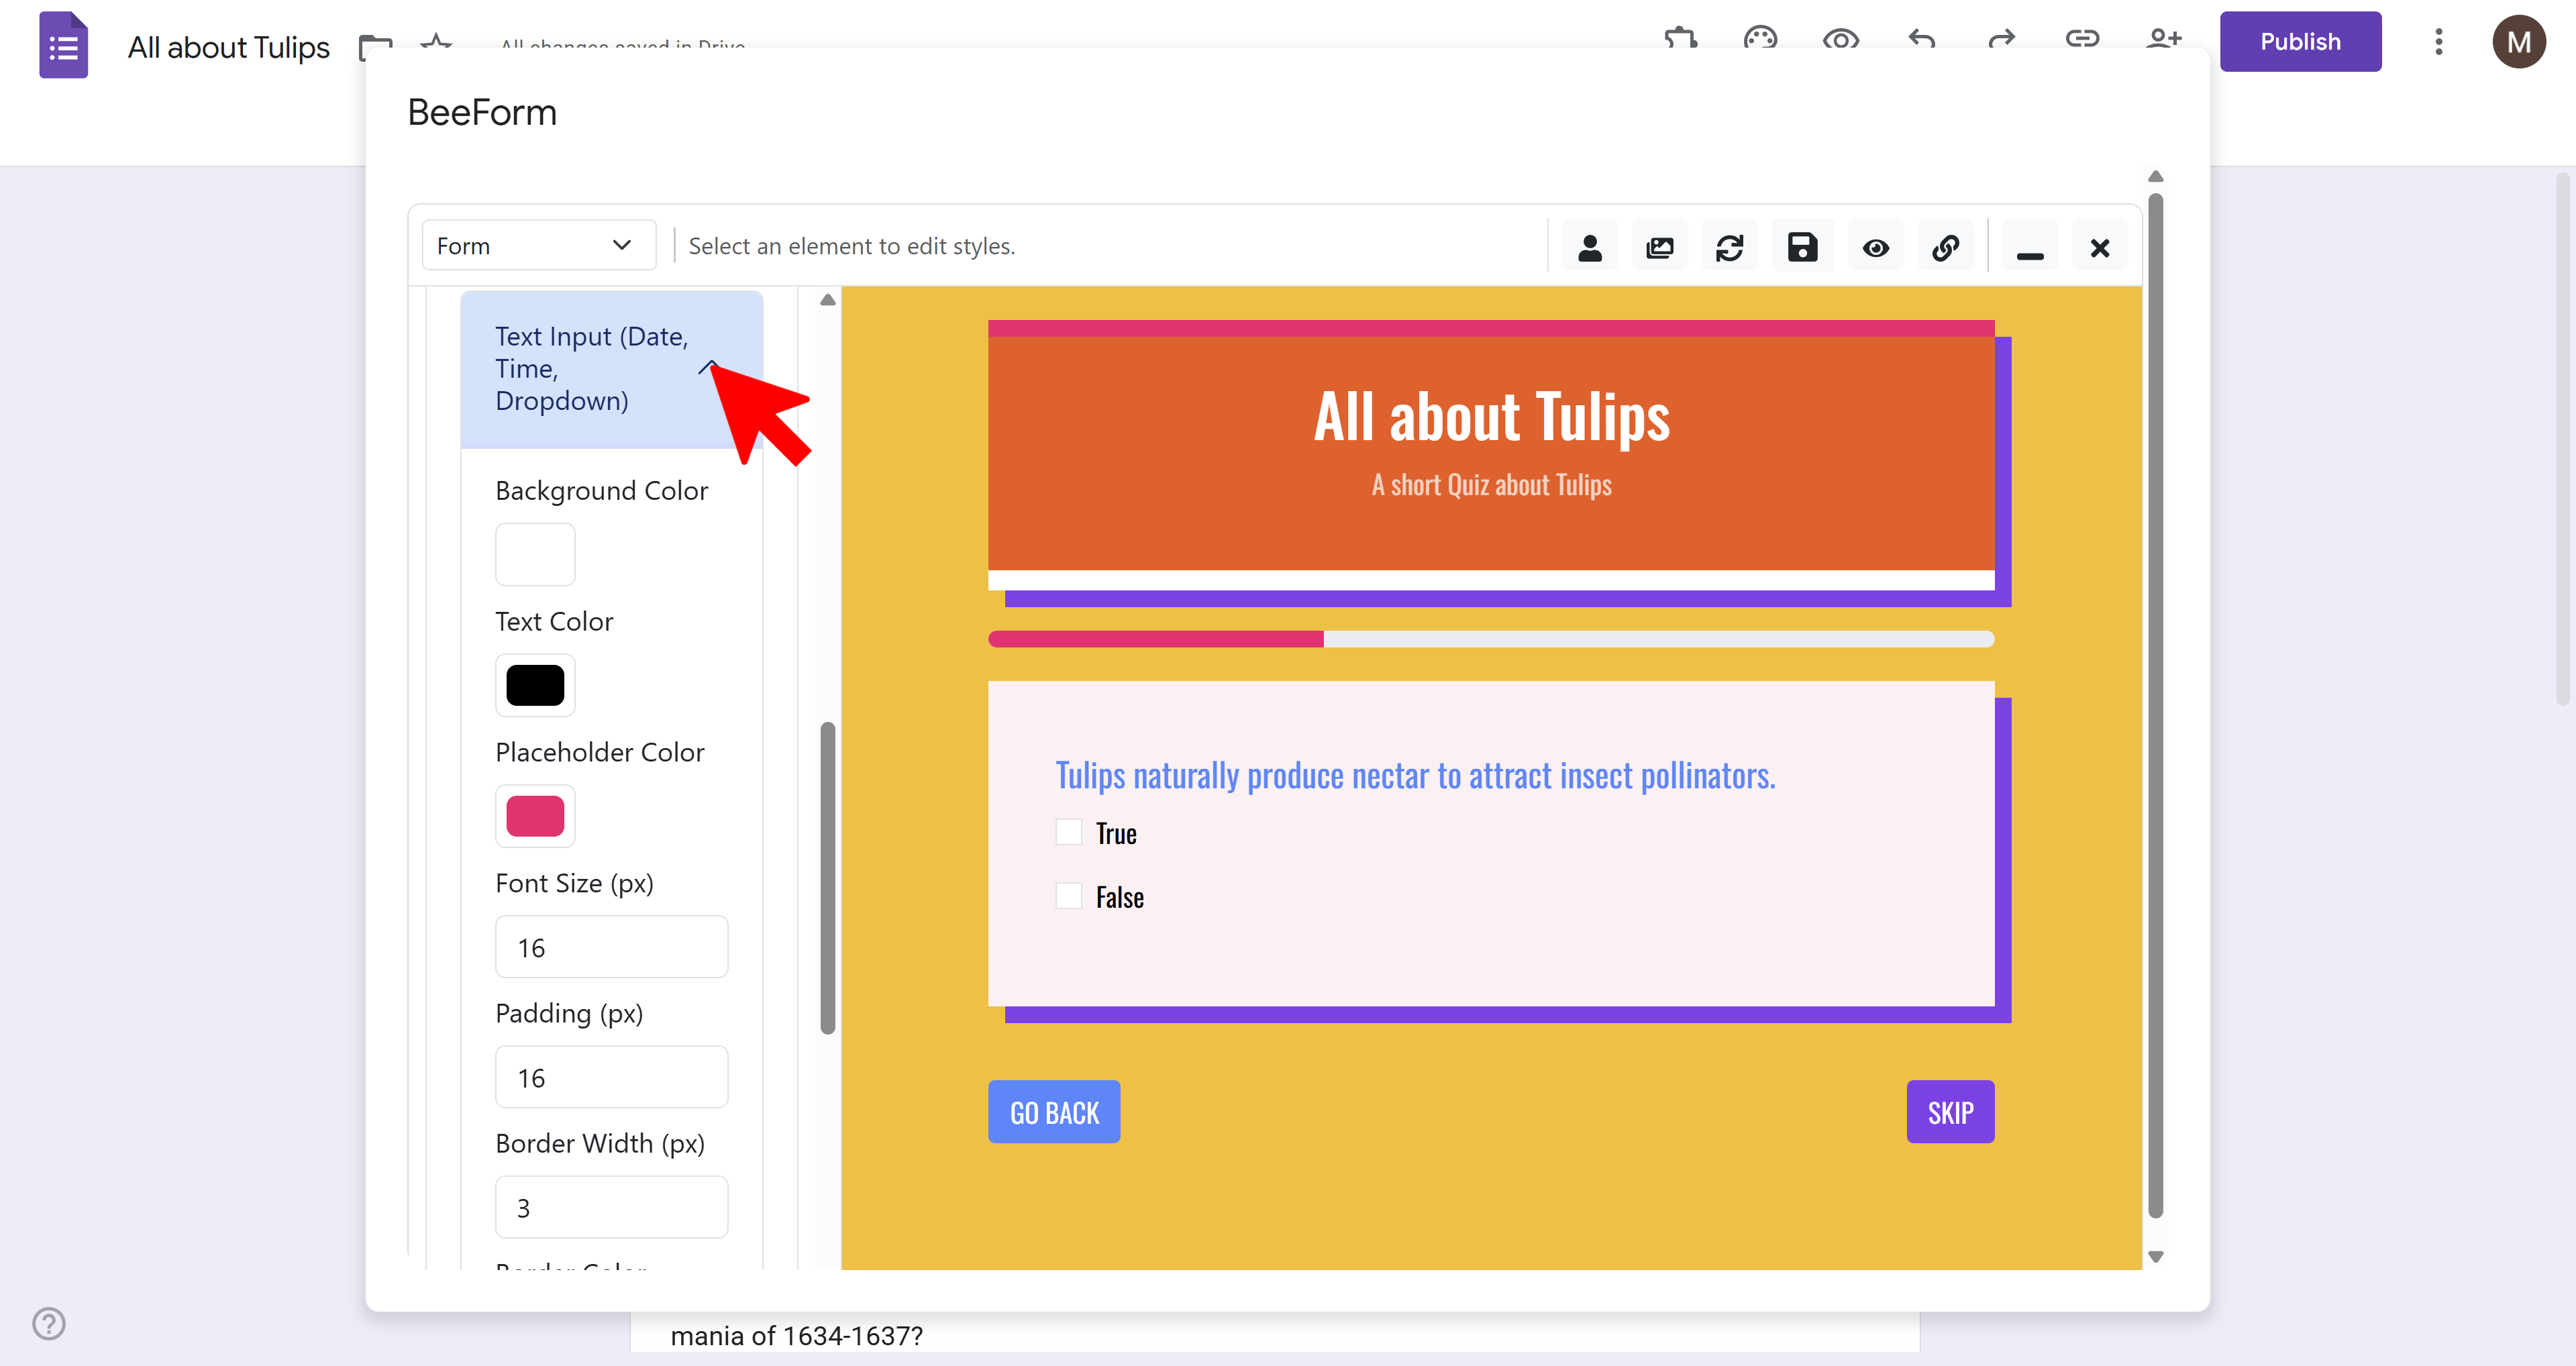Open the image gallery icon in BeeForm toolbar
2576x1366 pixels.
[x=1659, y=246]
